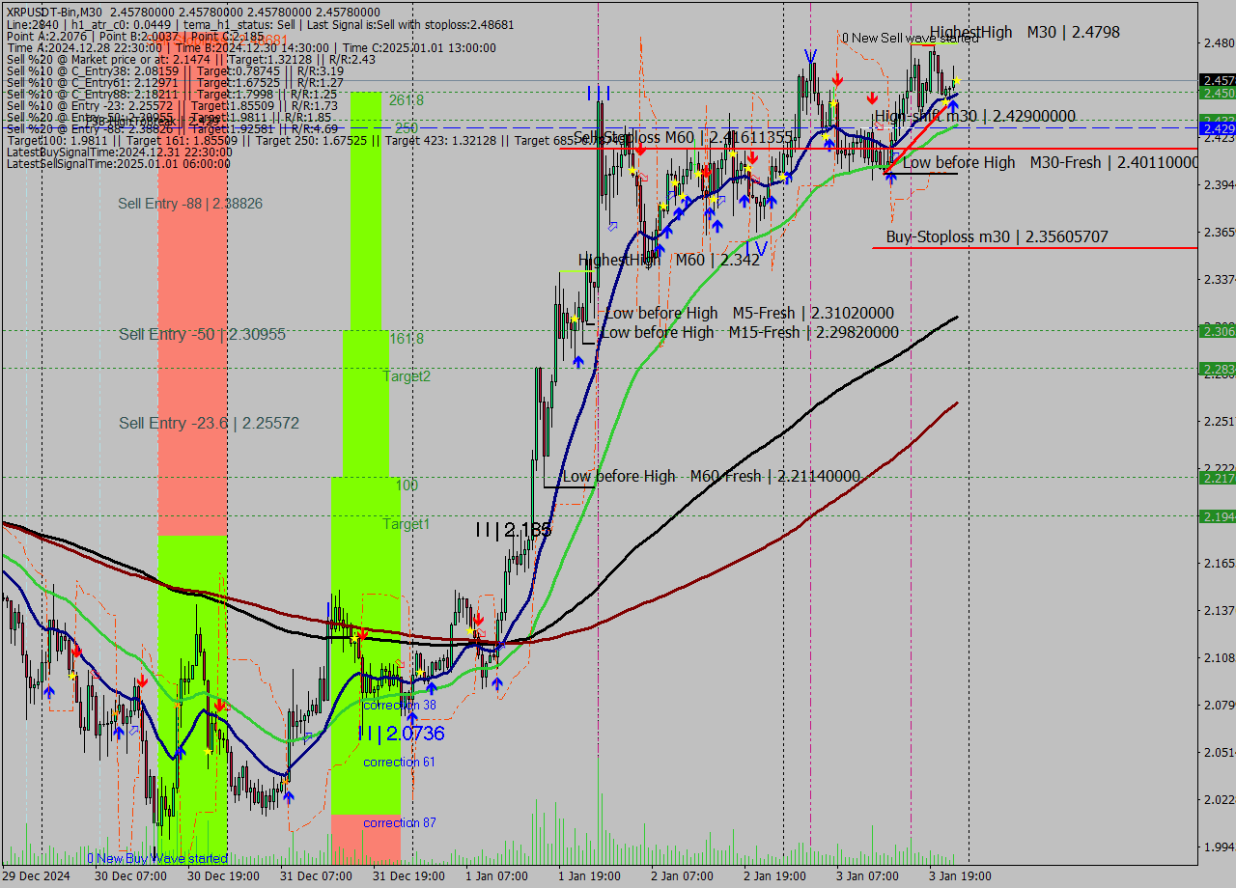This screenshot has height=888, width=1236.
Task: Click the green 2.194 price axis tag
Action: pos(1217,516)
